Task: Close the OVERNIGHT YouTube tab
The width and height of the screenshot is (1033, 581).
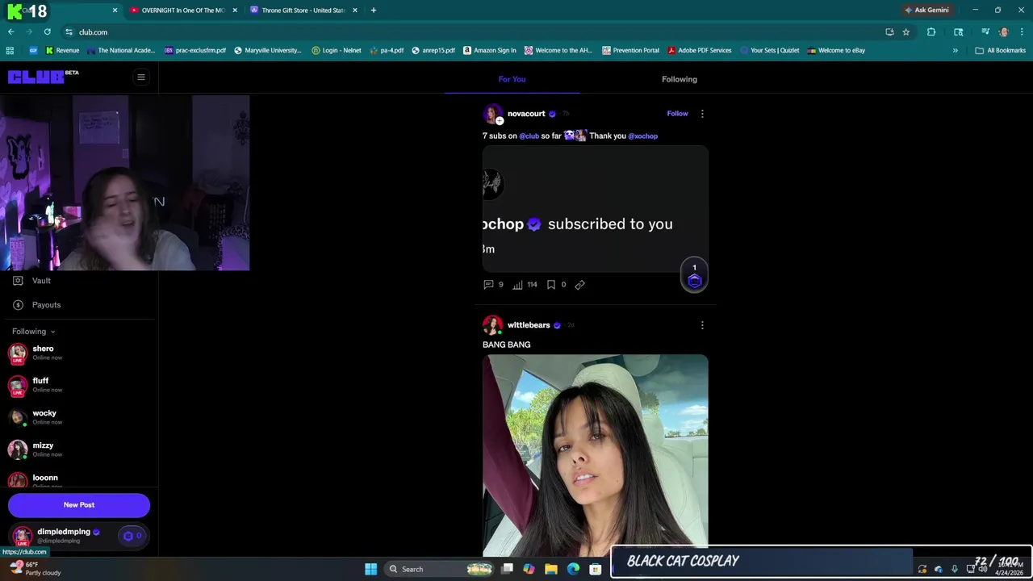Action: pyautogui.click(x=235, y=10)
